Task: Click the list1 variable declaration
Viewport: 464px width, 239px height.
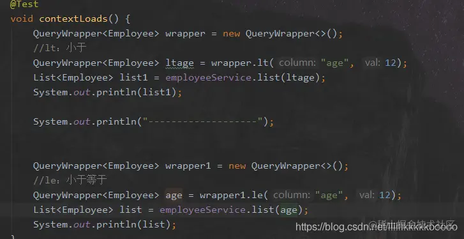Action: tap(133, 77)
